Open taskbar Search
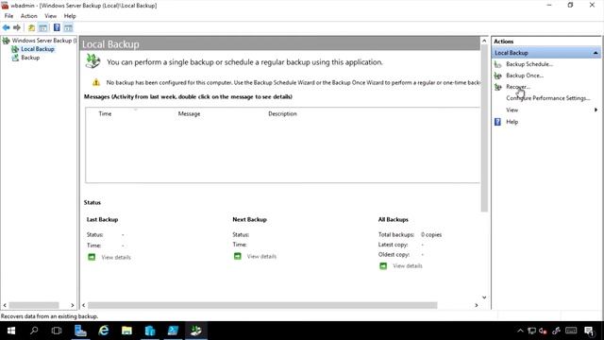The image size is (604, 340). (34, 331)
